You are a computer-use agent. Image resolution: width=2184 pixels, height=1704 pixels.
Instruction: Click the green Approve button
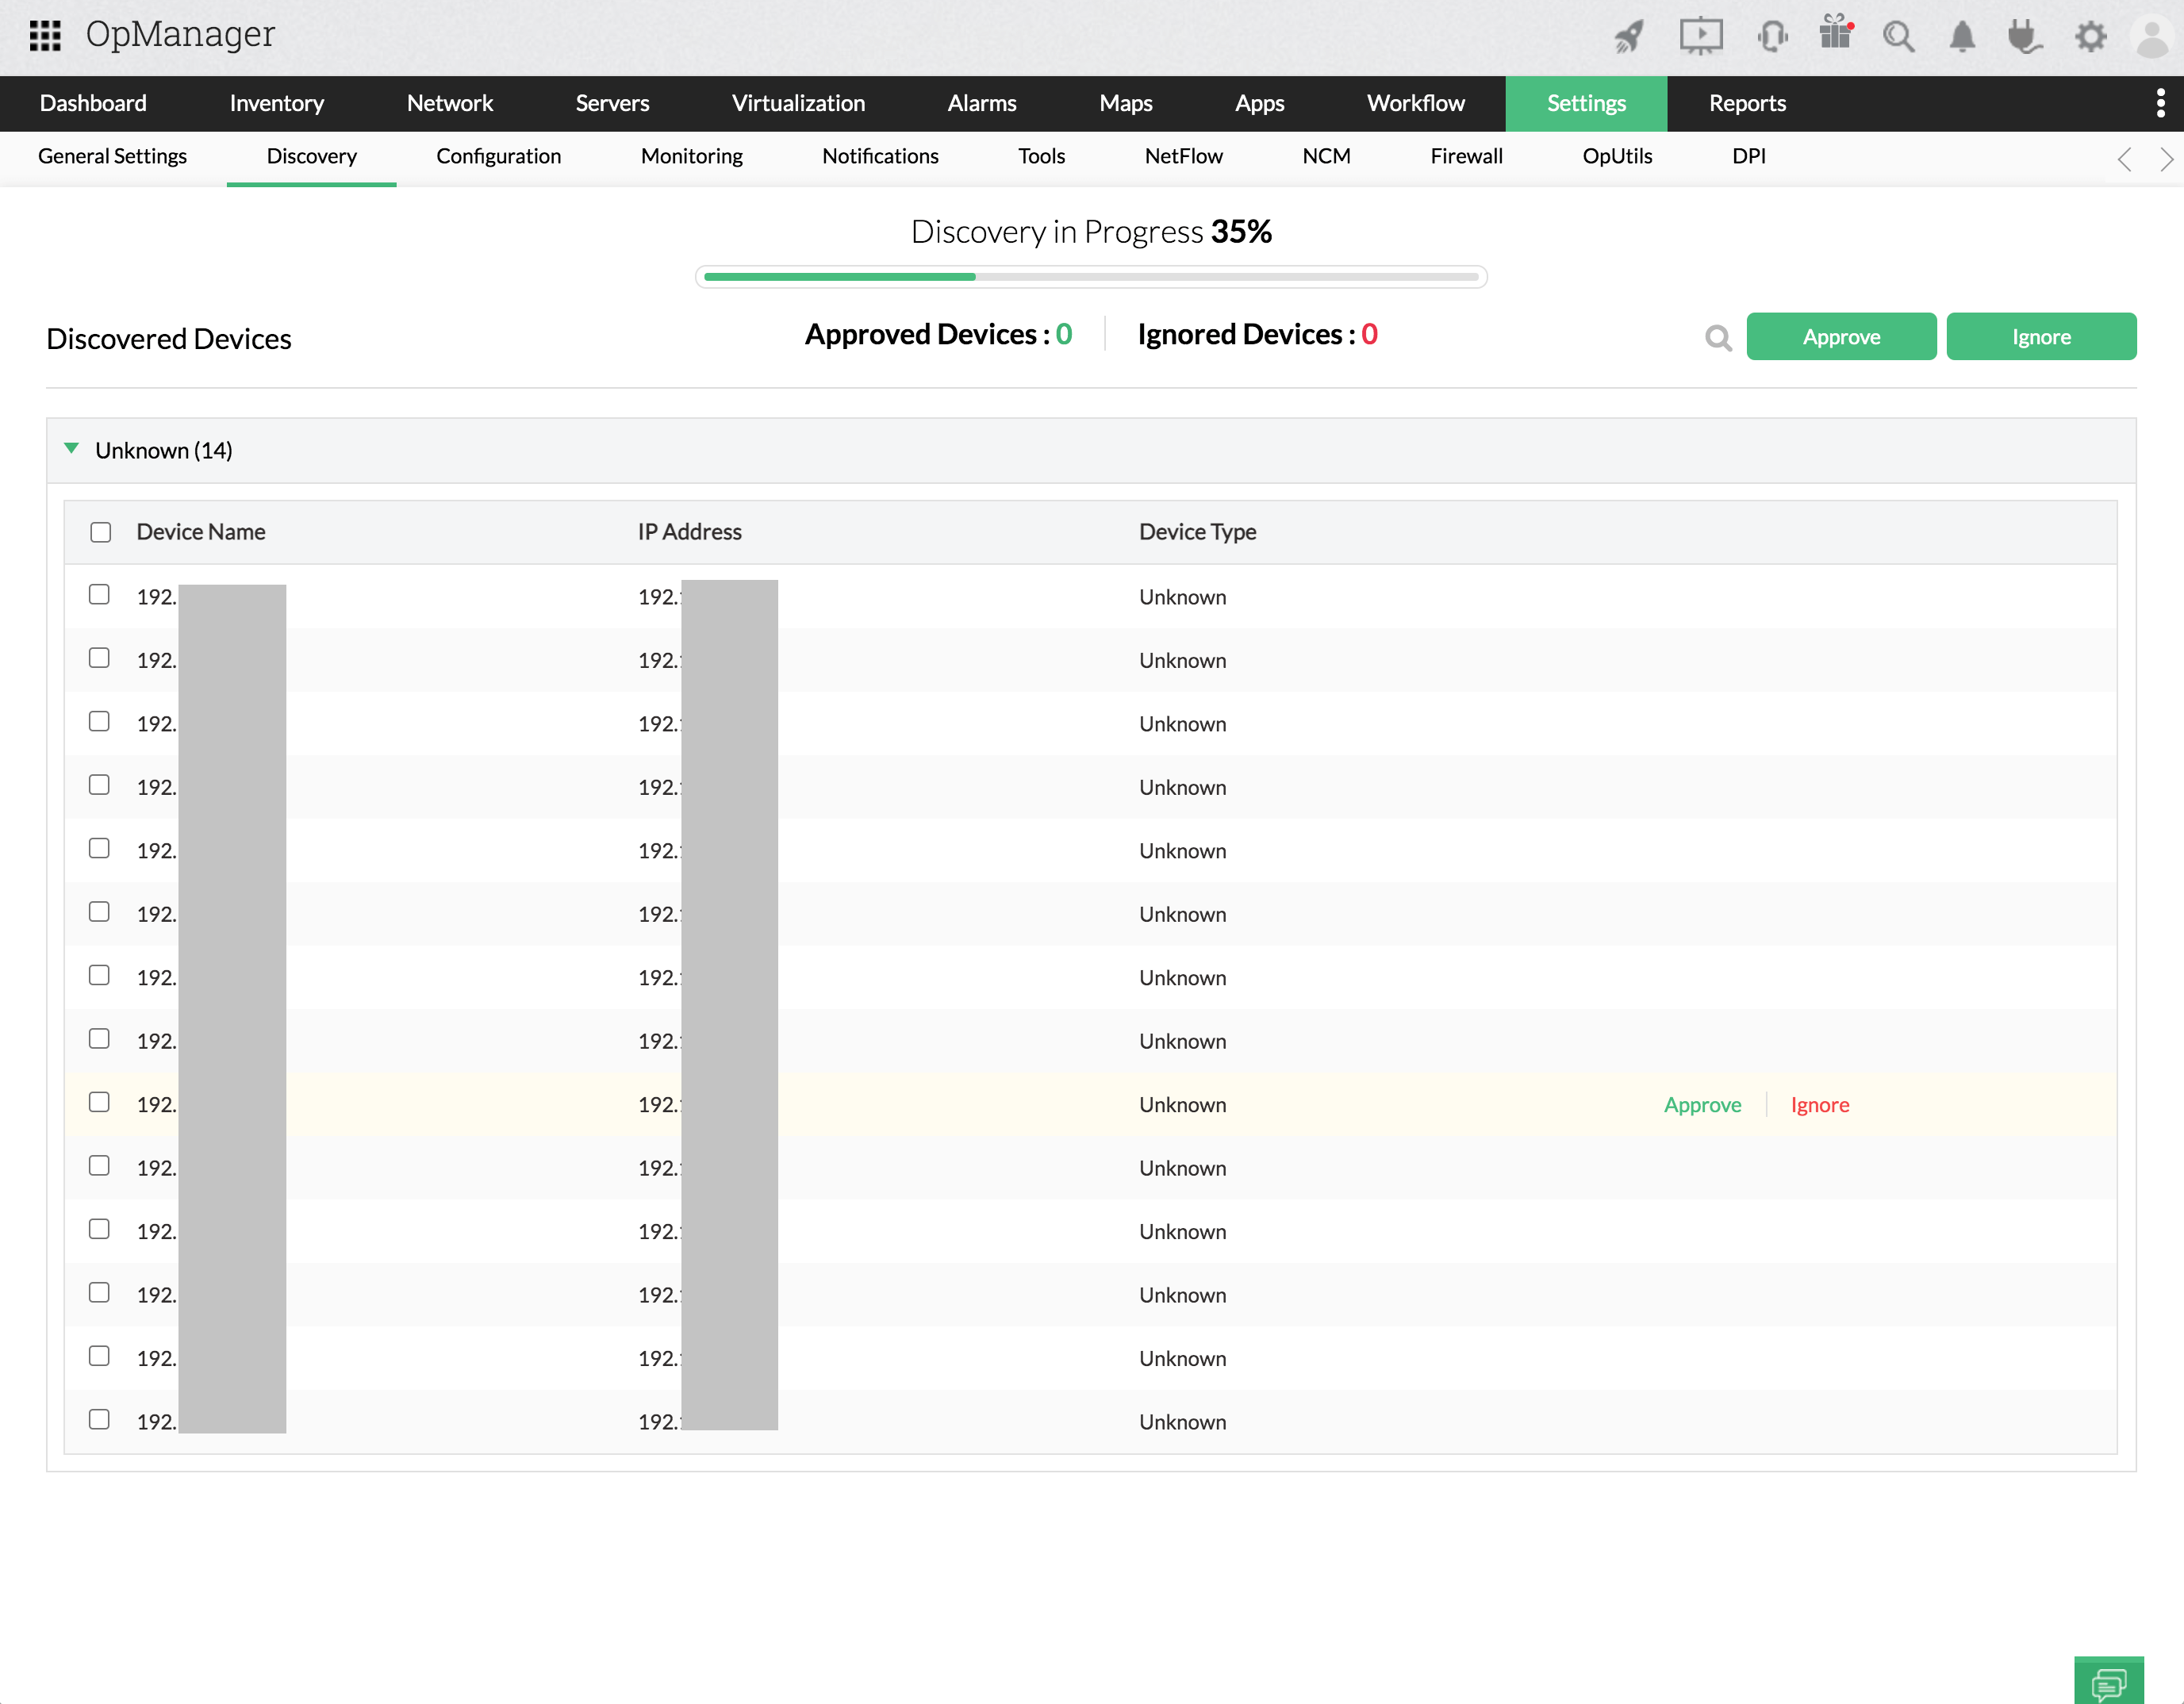(1840, 337)
